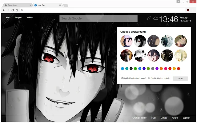Click the Share link

point(175,118)
